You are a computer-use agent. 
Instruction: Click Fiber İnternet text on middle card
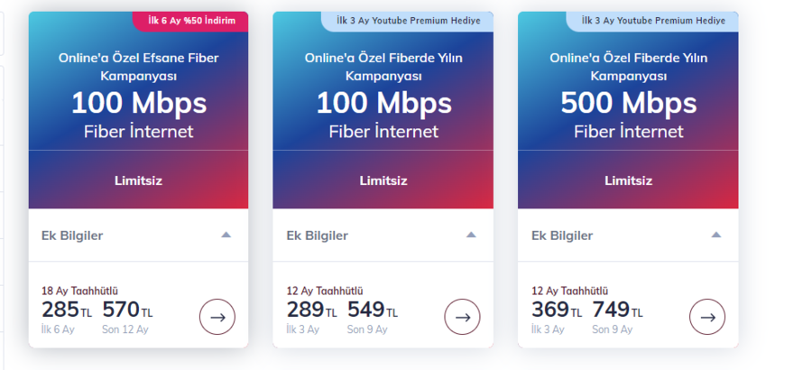pos(383,132)
